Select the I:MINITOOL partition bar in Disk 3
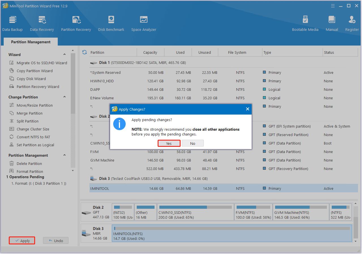Screen dimensions: 362x254 (232, 233)
